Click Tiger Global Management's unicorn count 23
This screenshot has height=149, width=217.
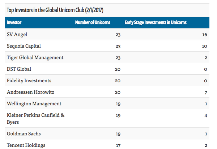click(118, 58)
